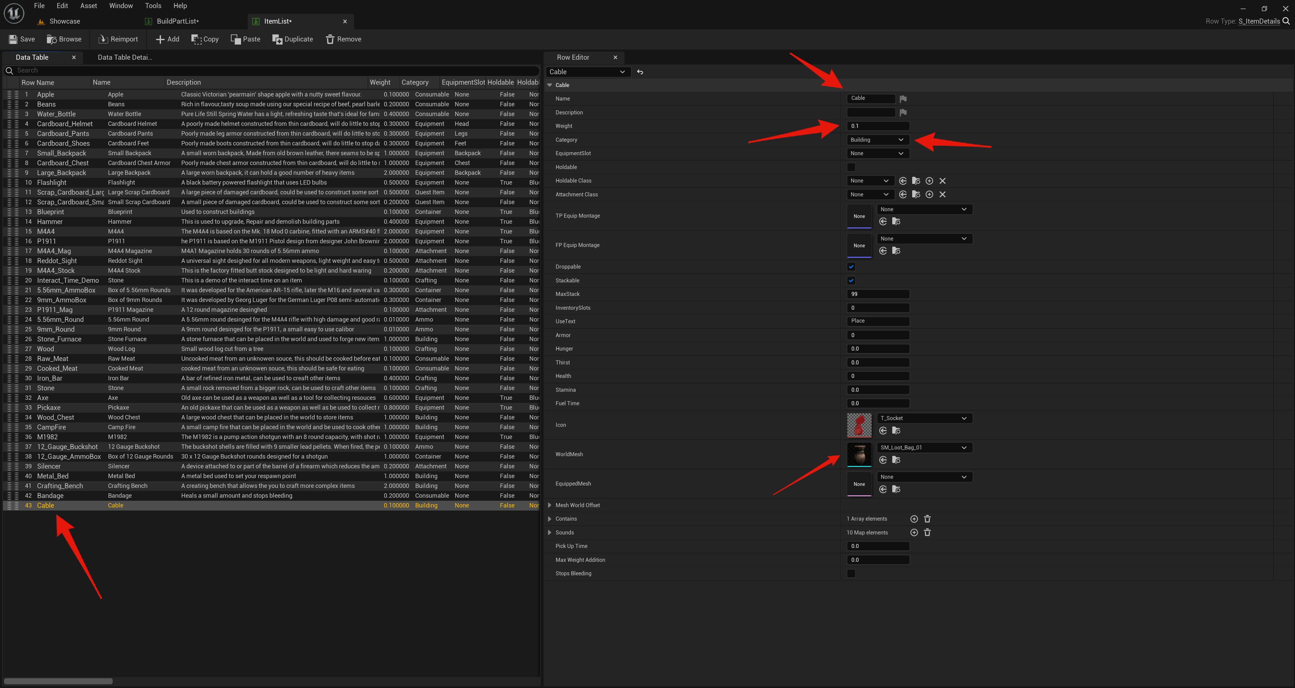
Task: Enable the Holdable checkbox
Action: (x=851, y=167)
